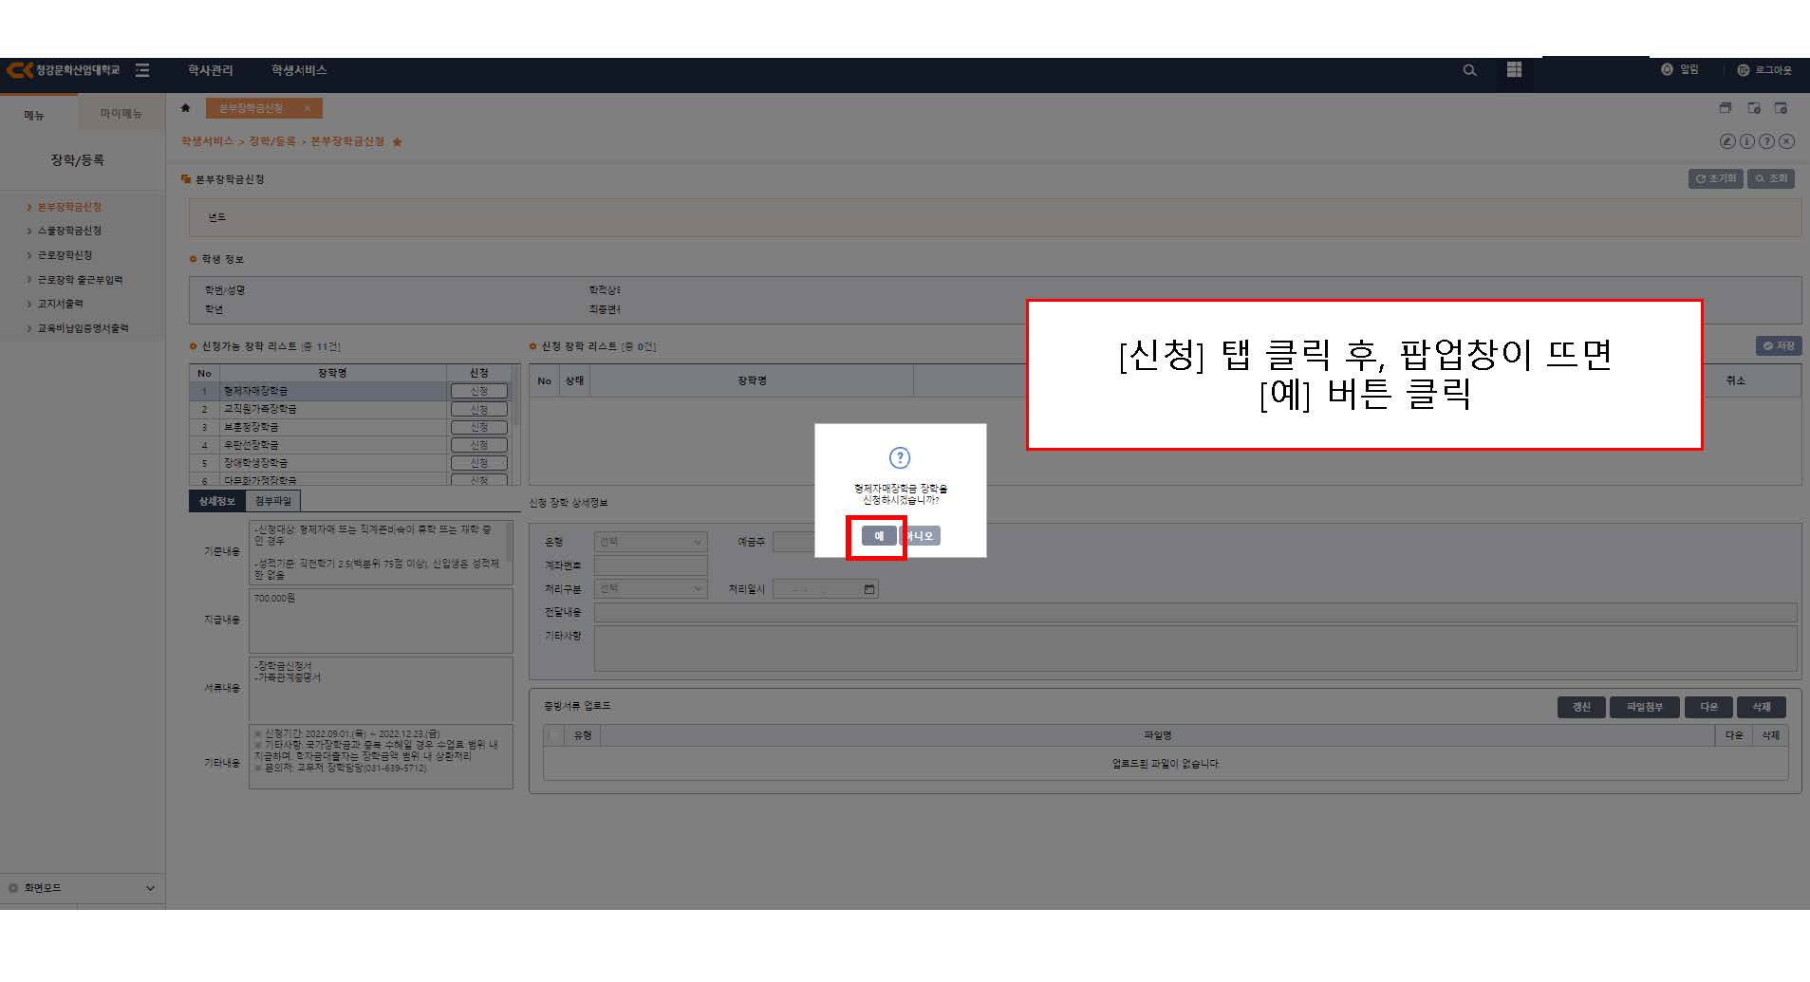
Task: Click 신청 for 교직원가족장학금
Action: click(479, 409)
